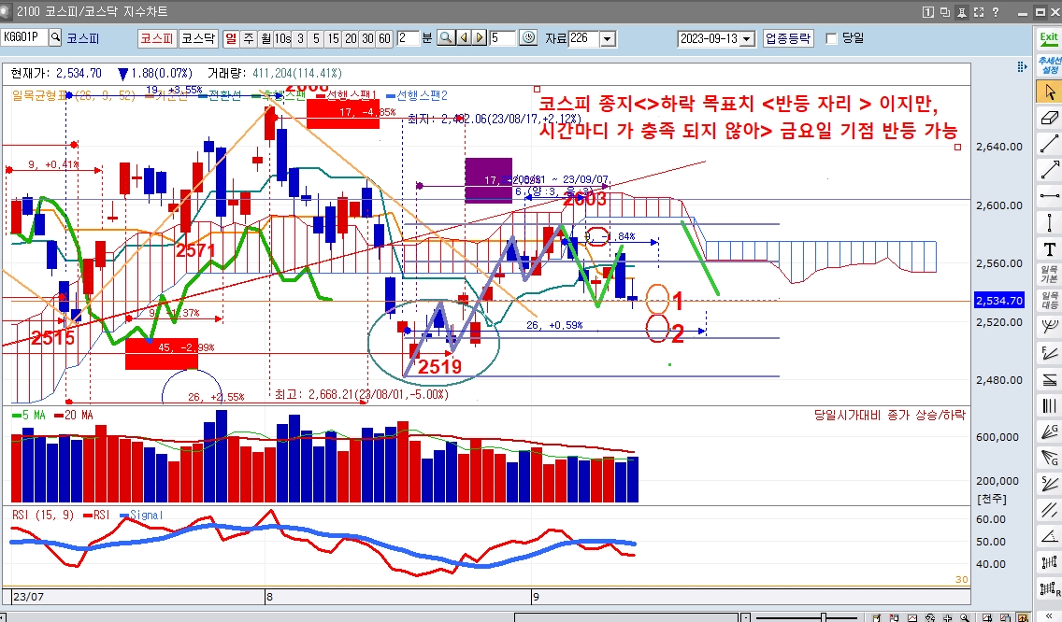
Task: Select the Fibonacci retracement lines tool
Action: (1049, 379)
